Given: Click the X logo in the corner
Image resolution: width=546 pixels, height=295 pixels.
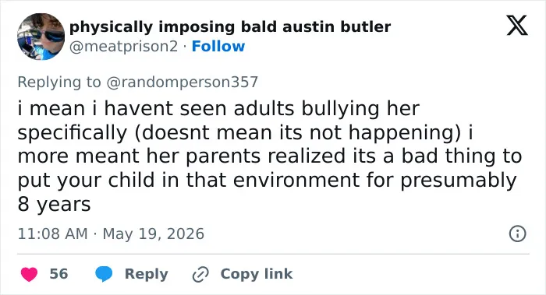Looking at the screenshot, I should pos(517,25).
